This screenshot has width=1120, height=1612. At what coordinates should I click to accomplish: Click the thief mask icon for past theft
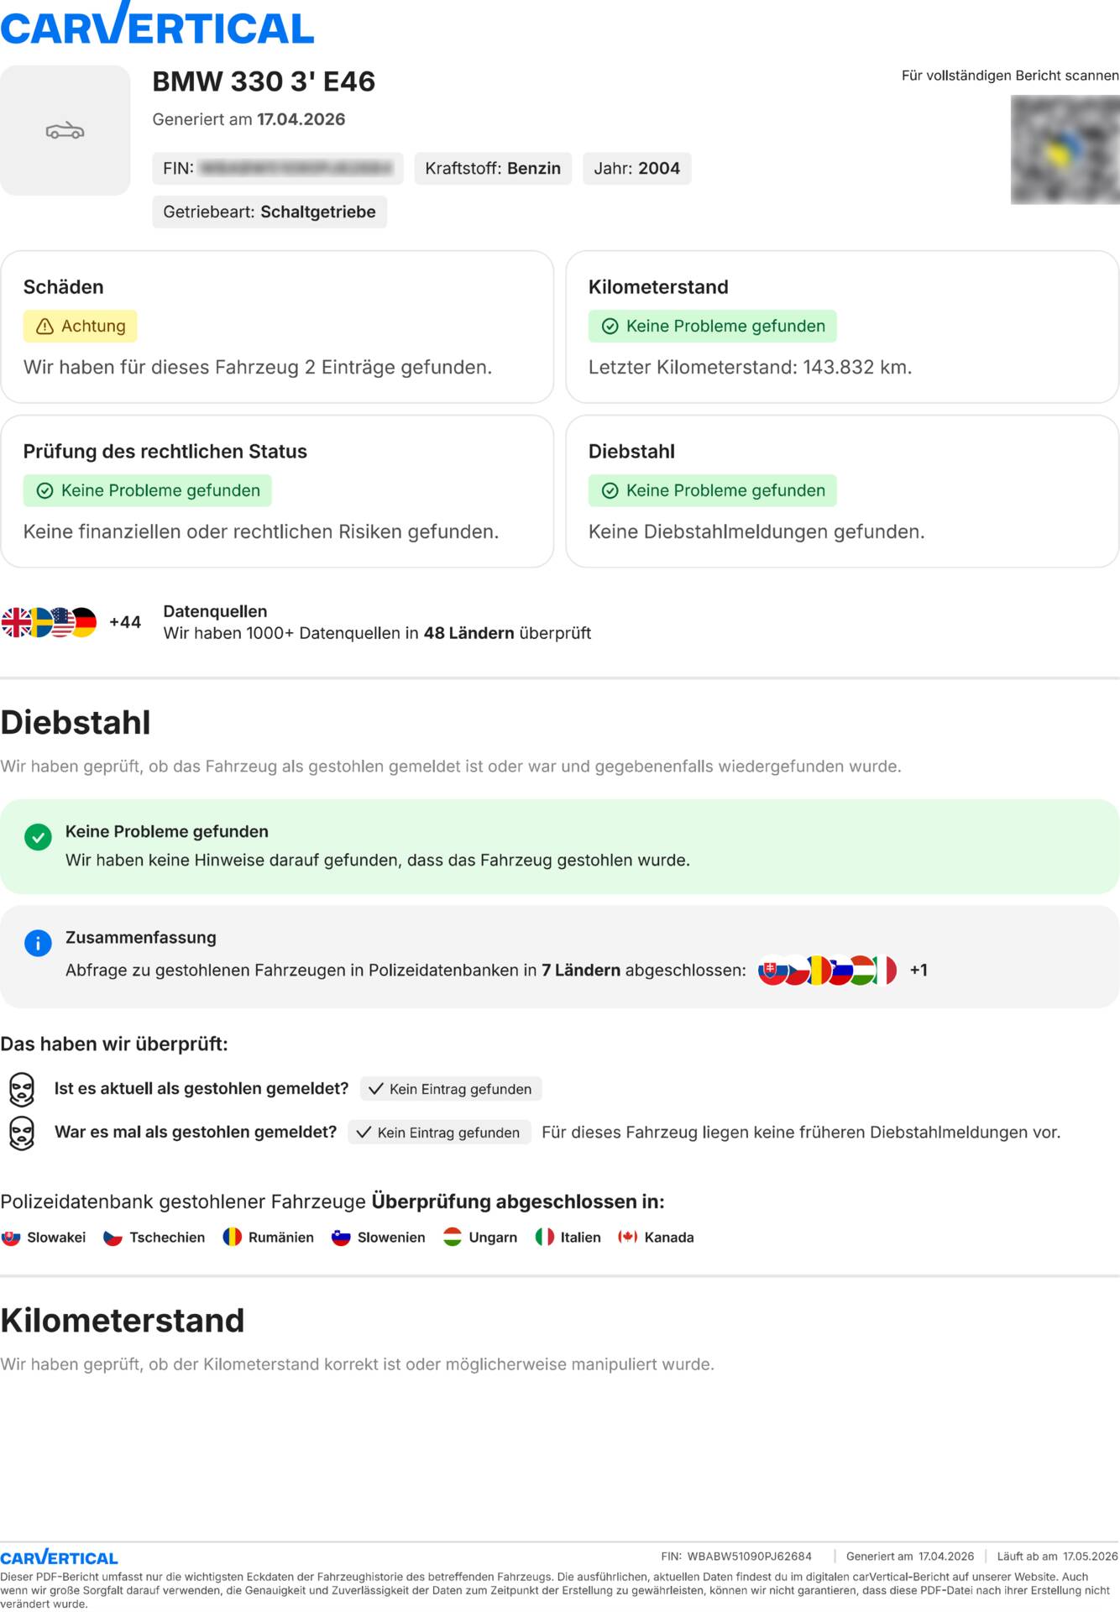tap(22, 1133)
